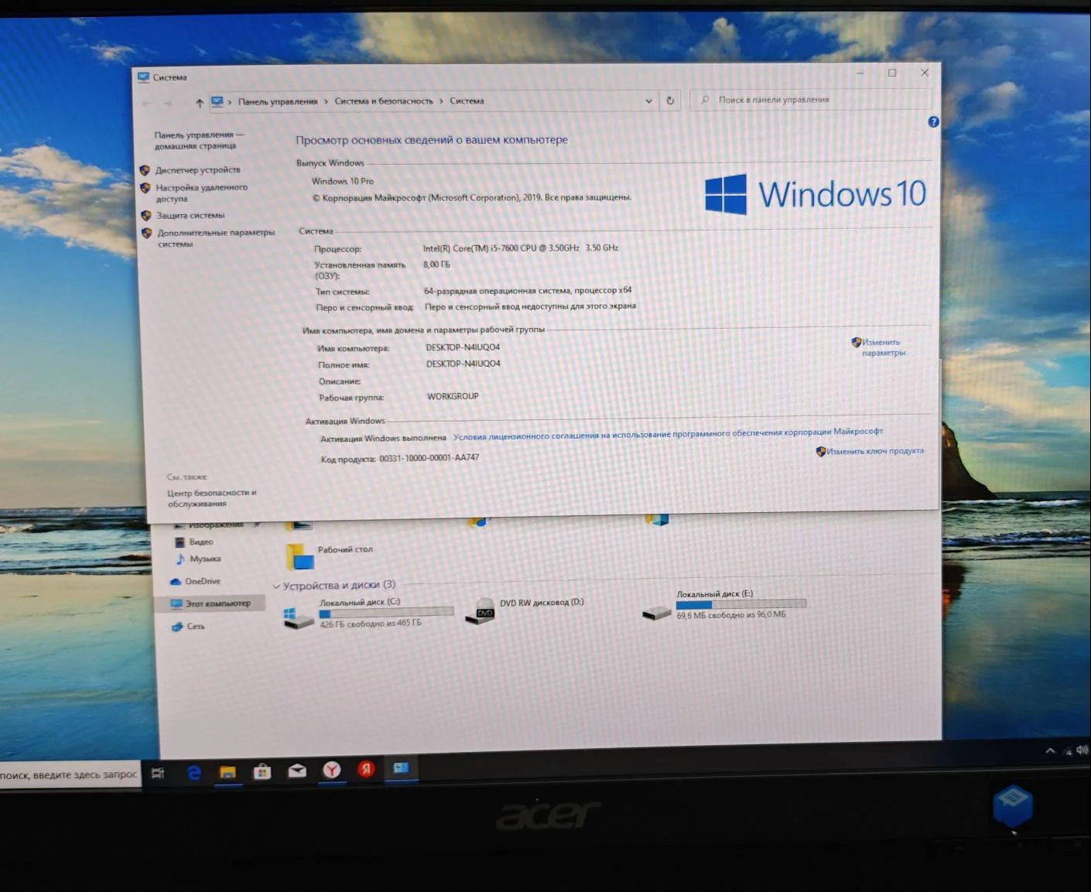This screenshot has width=1091, height=892.
Task: Expand chevron after Панель управления breadcrumb
Action: tap(326, 101)
